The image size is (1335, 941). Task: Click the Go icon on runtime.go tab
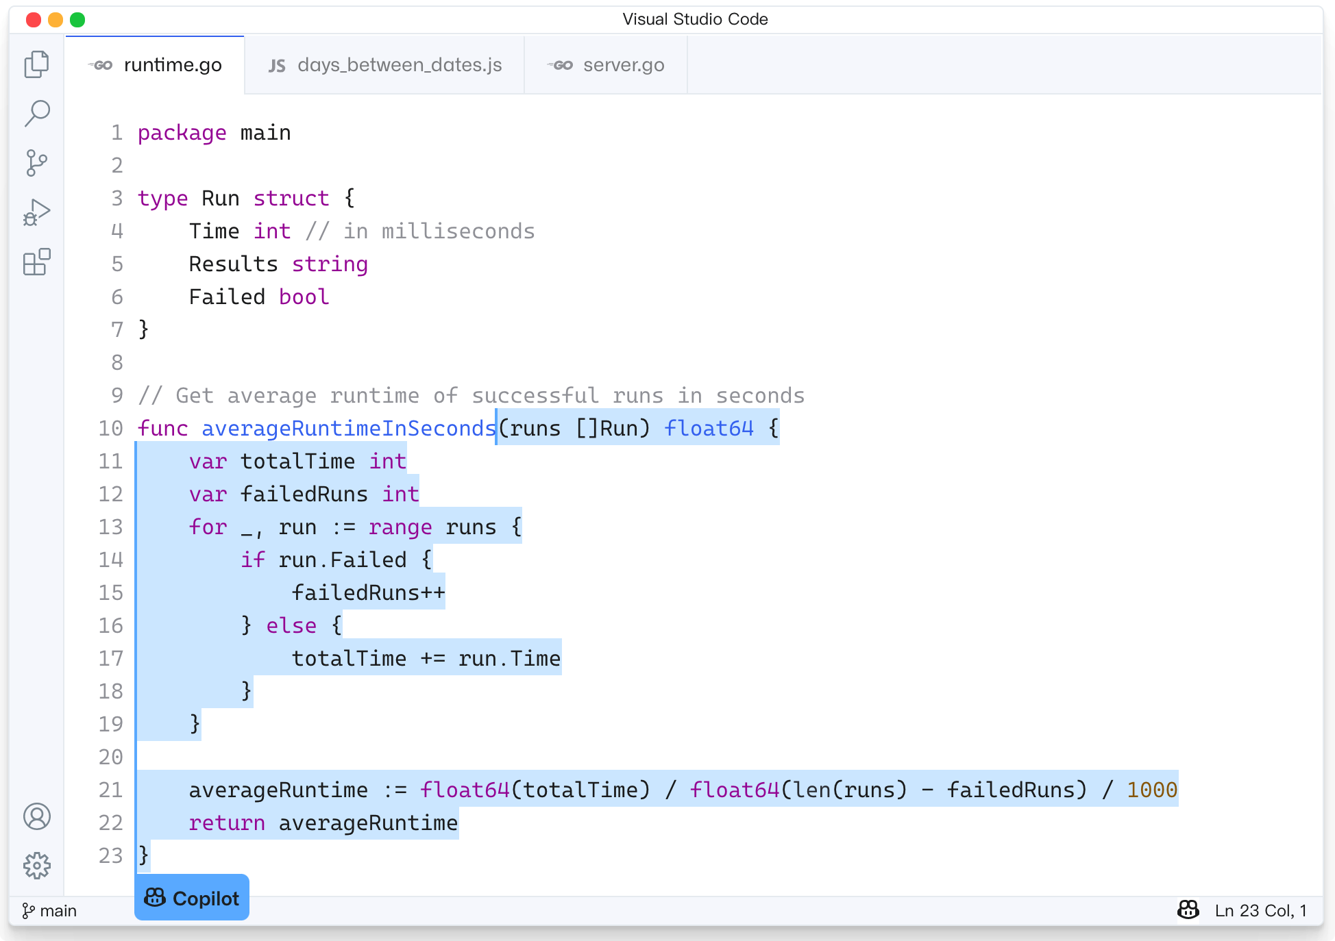(x=101, y=64)
